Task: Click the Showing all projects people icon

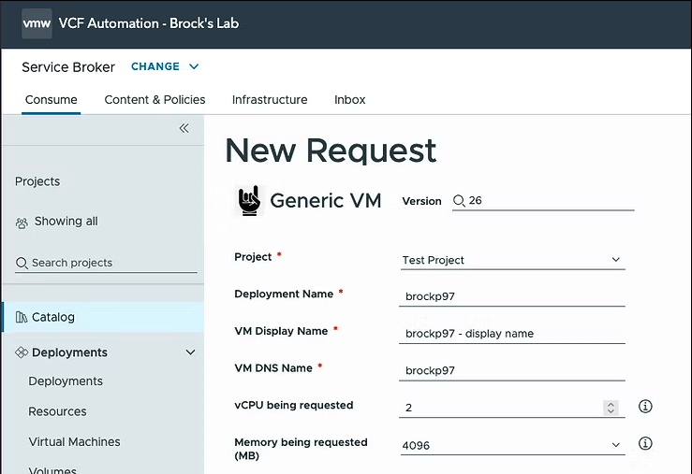Action: coord(22,223)
